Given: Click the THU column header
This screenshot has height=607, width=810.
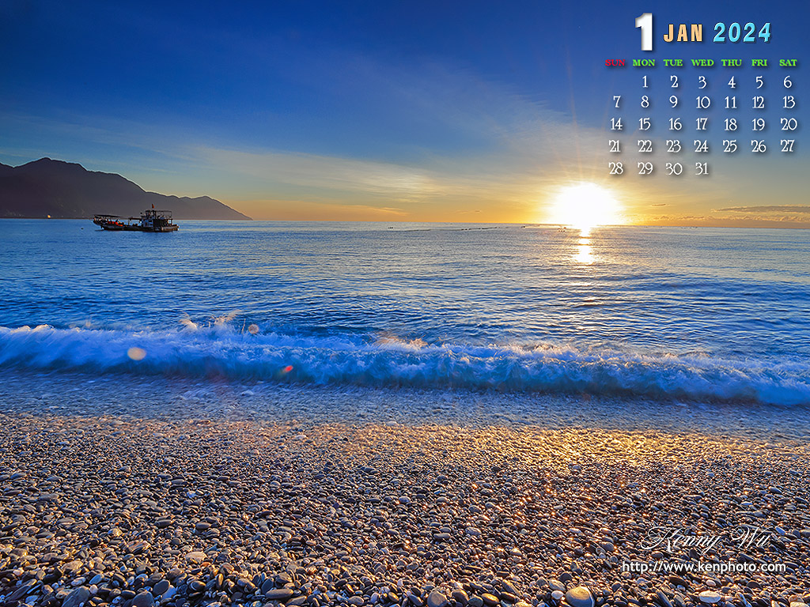Looking at the screenshot, I should pos(731,62).
